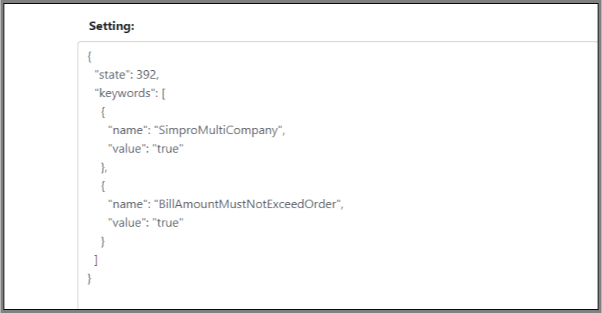602x313 pixels.
Task: Click the closing brace with comma after first keyword
Action: (x=104, y=167)
